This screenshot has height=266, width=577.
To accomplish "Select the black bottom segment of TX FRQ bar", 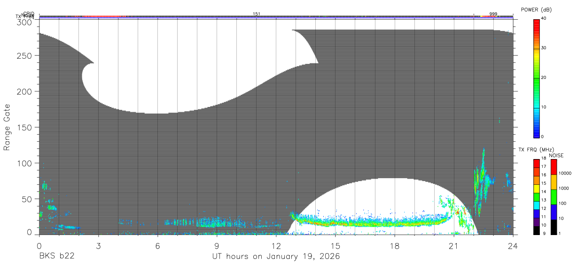I will tap(537, 230).
